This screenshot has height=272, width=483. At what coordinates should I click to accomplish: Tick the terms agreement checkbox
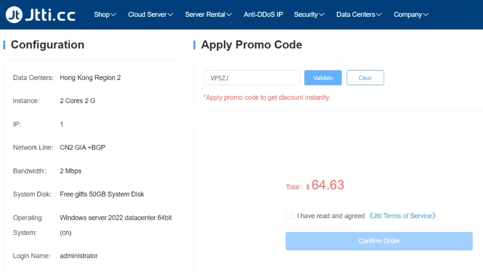pos(289,216)
